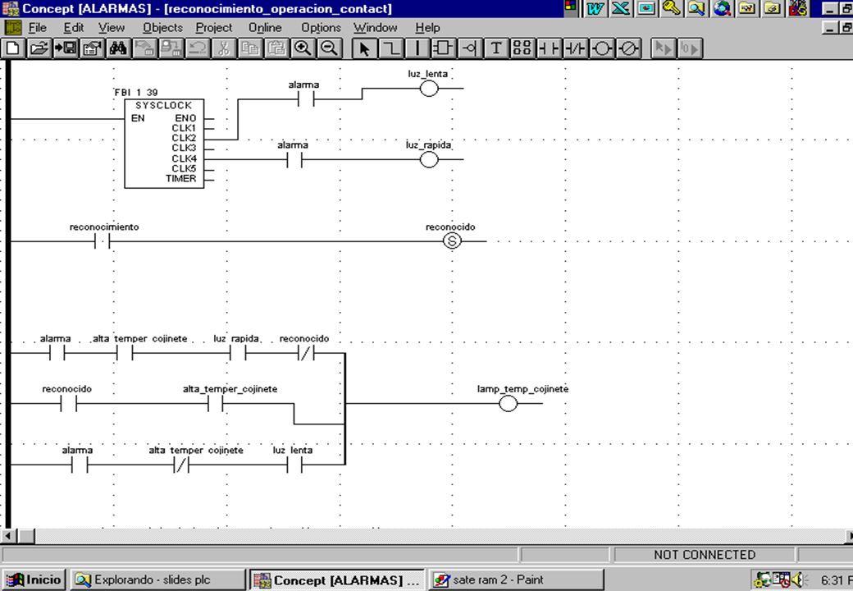This screenshot has height=591, width=853.
Task: Select the luz_lenta coil
Action: tap(429, 88)
